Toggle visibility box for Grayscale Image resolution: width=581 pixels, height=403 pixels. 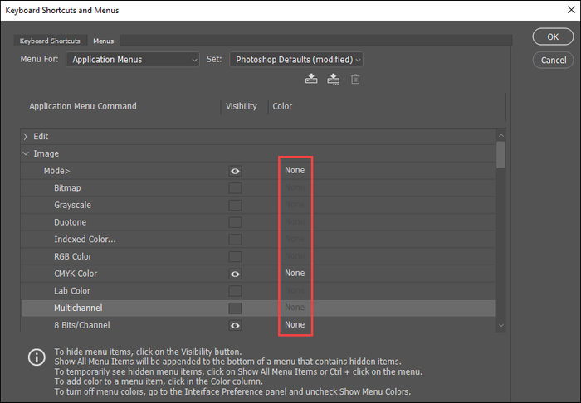click(236, 205)
